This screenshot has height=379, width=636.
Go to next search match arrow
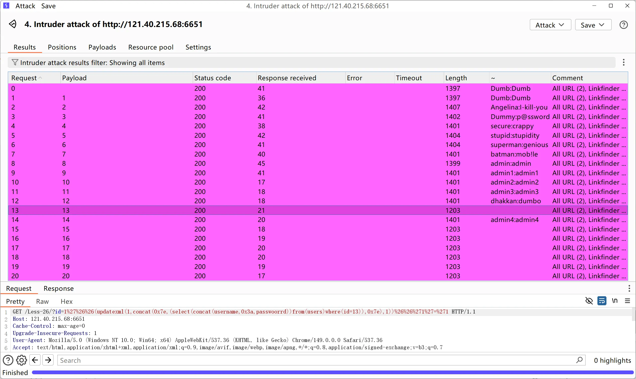pyautogui.click(x=48, y=360)
